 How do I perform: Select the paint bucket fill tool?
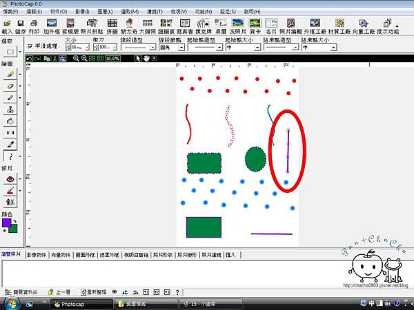point(10,121)
